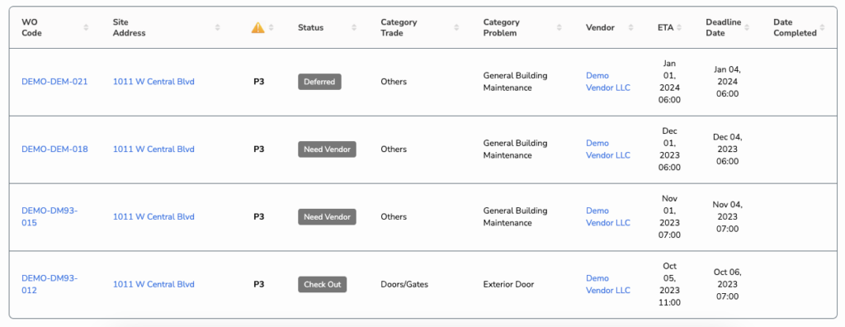This screenshot has height=327, width=845.
Task: Sort by the WO Code column arrows
Action: 86,27
